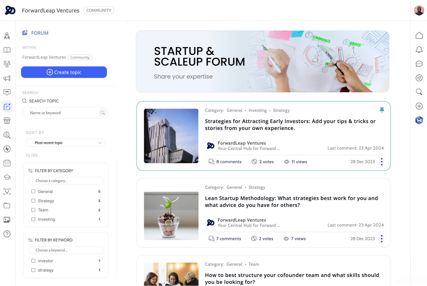Click the Create topic button

pos(64,72)
